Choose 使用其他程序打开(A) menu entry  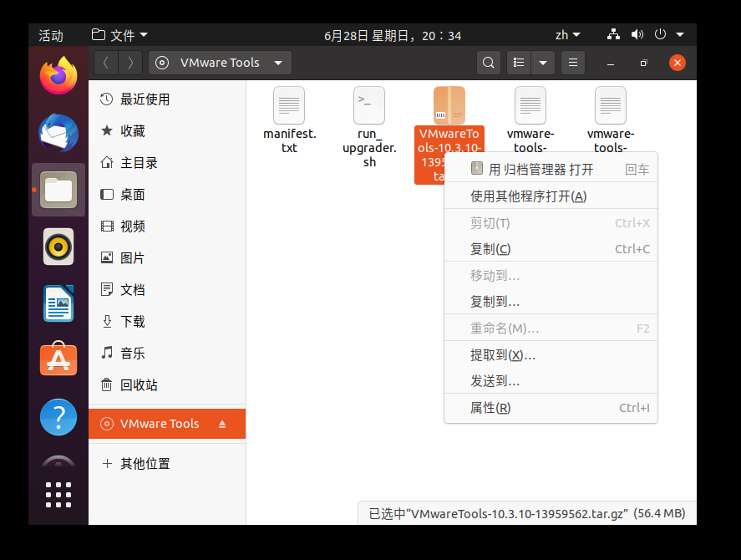[551, 196]
